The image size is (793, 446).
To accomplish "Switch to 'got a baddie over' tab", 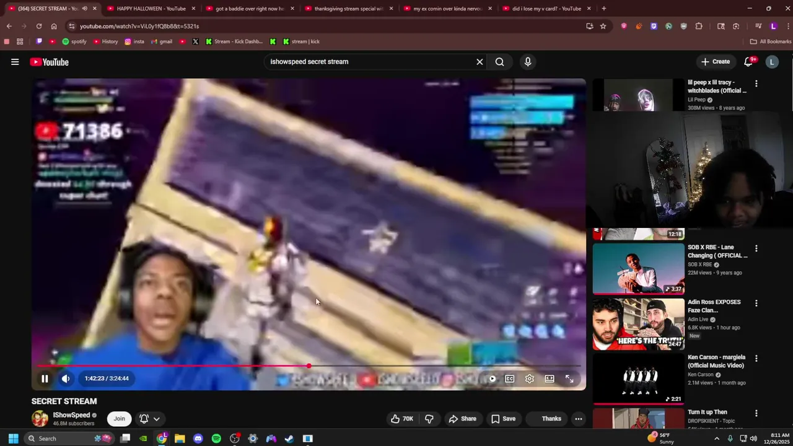I will point(249,9).
